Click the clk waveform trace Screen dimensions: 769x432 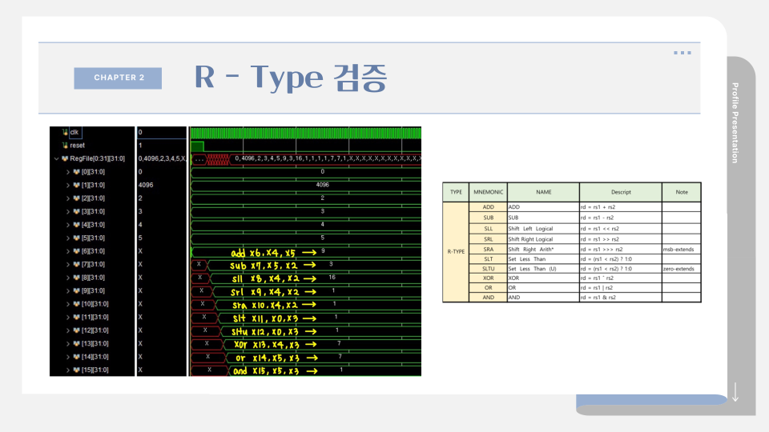(305, 133)
